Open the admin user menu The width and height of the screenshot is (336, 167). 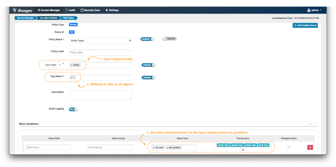click(x=314, y=10)
